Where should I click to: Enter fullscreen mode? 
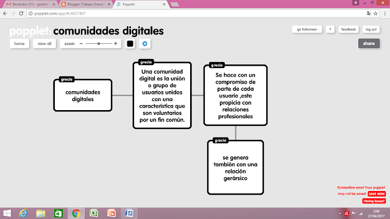click(307, 29)
